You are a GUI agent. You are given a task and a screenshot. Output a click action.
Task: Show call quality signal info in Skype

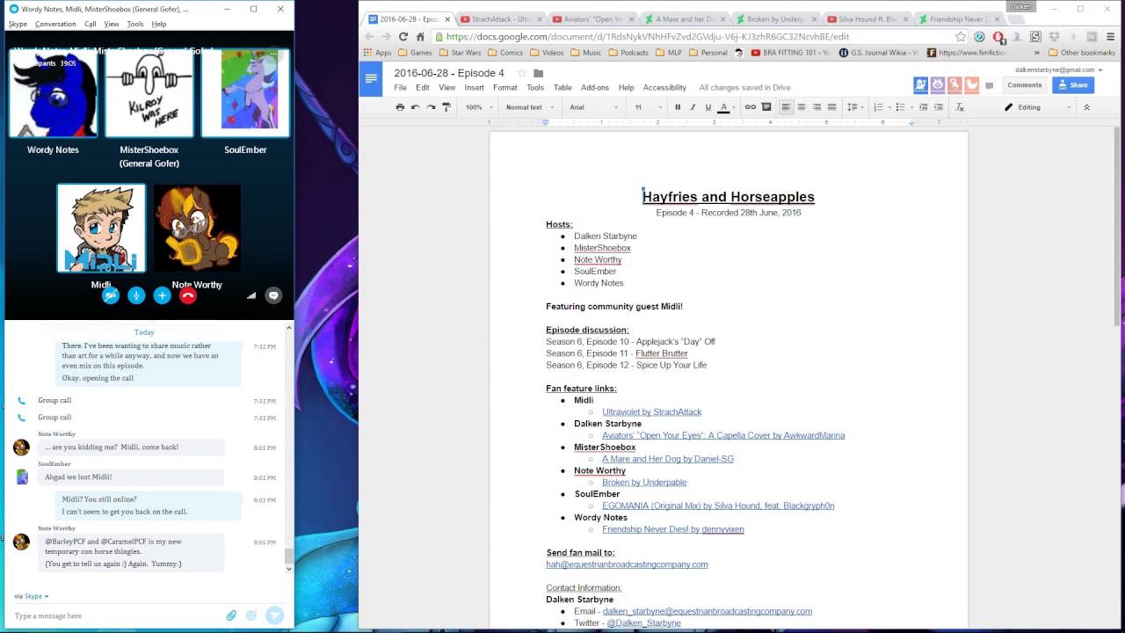coord(251,295)
